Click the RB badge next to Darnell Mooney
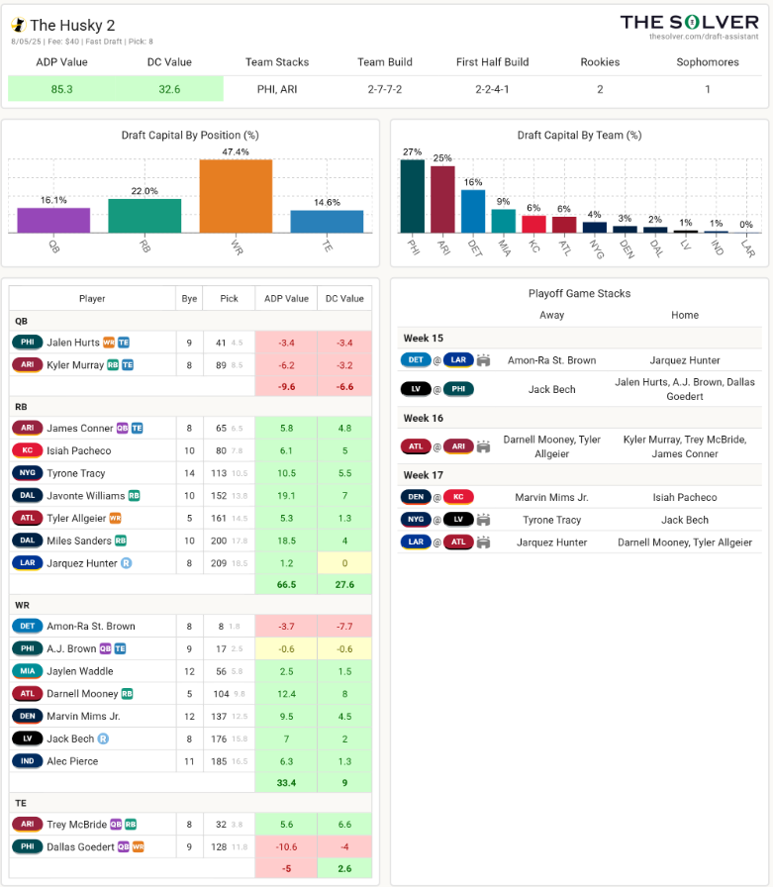The image size is (773, 887). coord(128,694)
